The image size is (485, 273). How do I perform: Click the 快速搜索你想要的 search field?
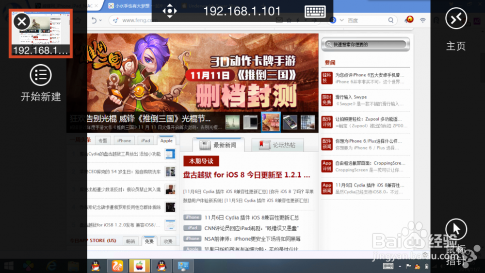[366, 44]
